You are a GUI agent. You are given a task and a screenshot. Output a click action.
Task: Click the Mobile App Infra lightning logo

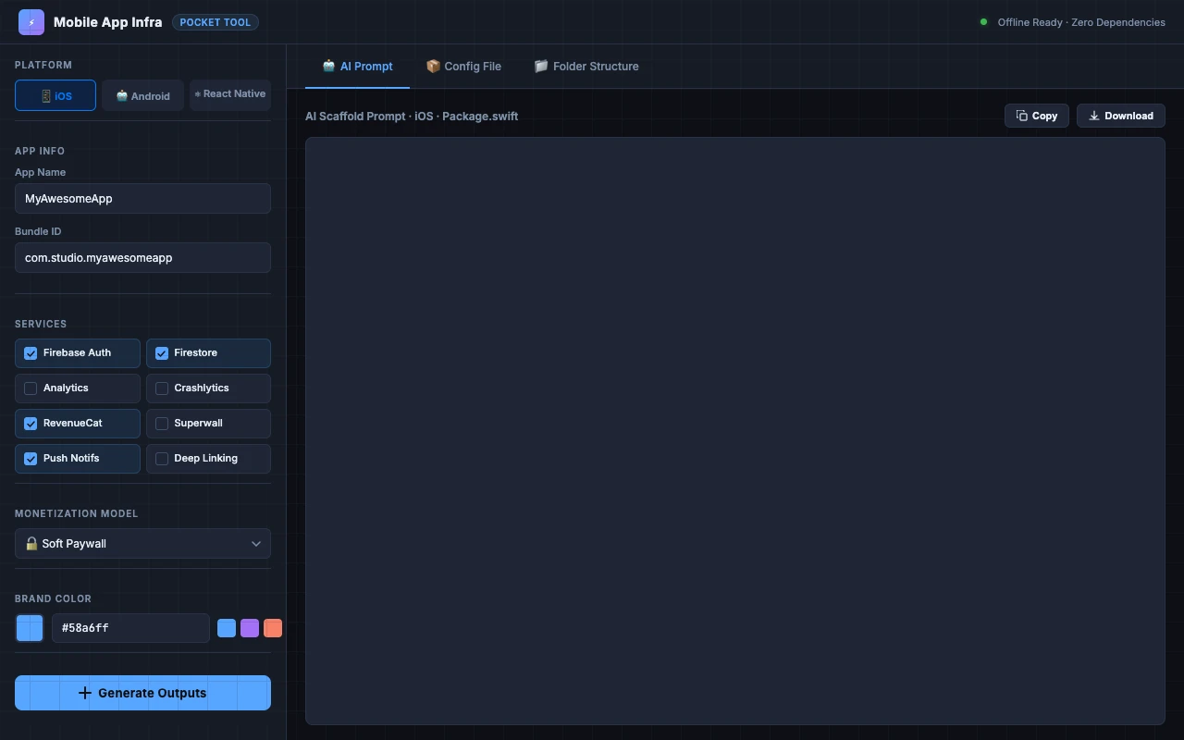(31, 21)
